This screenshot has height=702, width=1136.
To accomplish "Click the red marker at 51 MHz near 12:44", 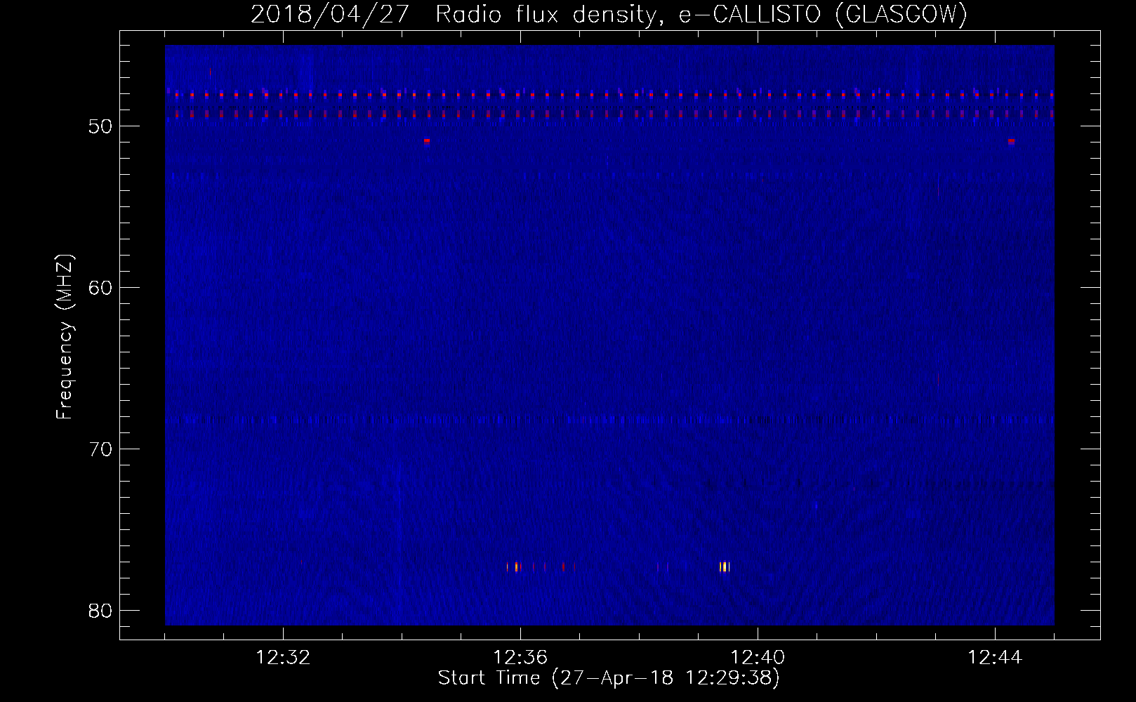I will (1011, 141).
